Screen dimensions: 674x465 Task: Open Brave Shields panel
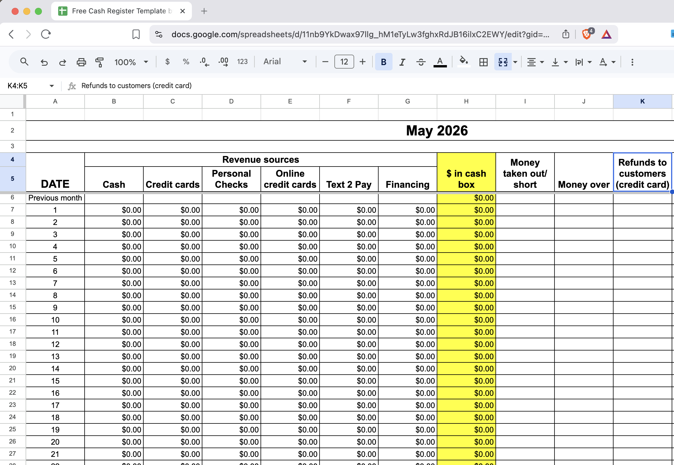coord(586,34)
